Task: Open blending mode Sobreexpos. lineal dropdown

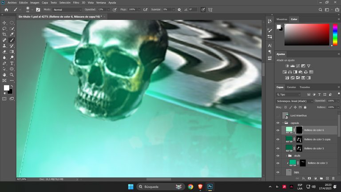Action: (294, 101)
